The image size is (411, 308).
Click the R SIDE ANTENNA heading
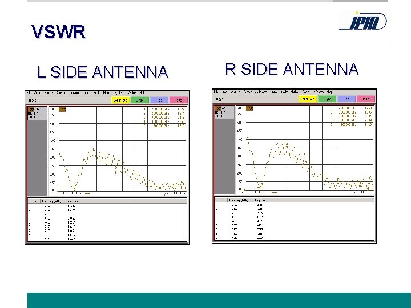[x=292, y=69]
